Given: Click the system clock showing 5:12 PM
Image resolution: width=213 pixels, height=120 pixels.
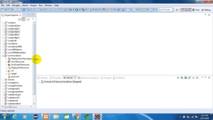Looking at the screenshot, I should click(204, 115).
